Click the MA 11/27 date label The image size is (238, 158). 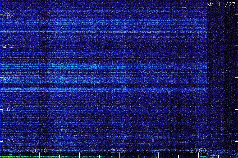click(221, 4)
